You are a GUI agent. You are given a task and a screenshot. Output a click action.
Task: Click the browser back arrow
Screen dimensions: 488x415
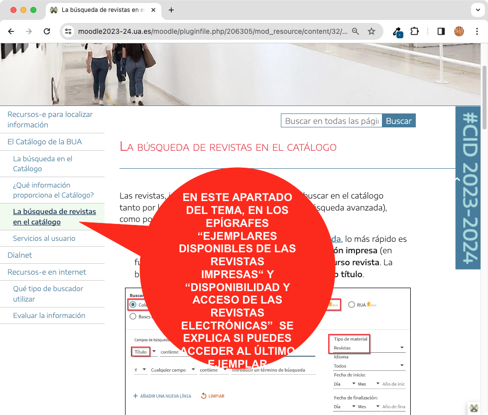[11, 31]
